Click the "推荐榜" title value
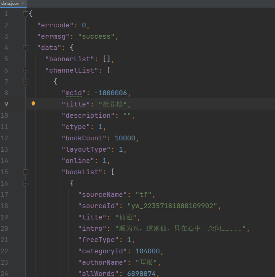Screen dimensions: 275x277 113,104
